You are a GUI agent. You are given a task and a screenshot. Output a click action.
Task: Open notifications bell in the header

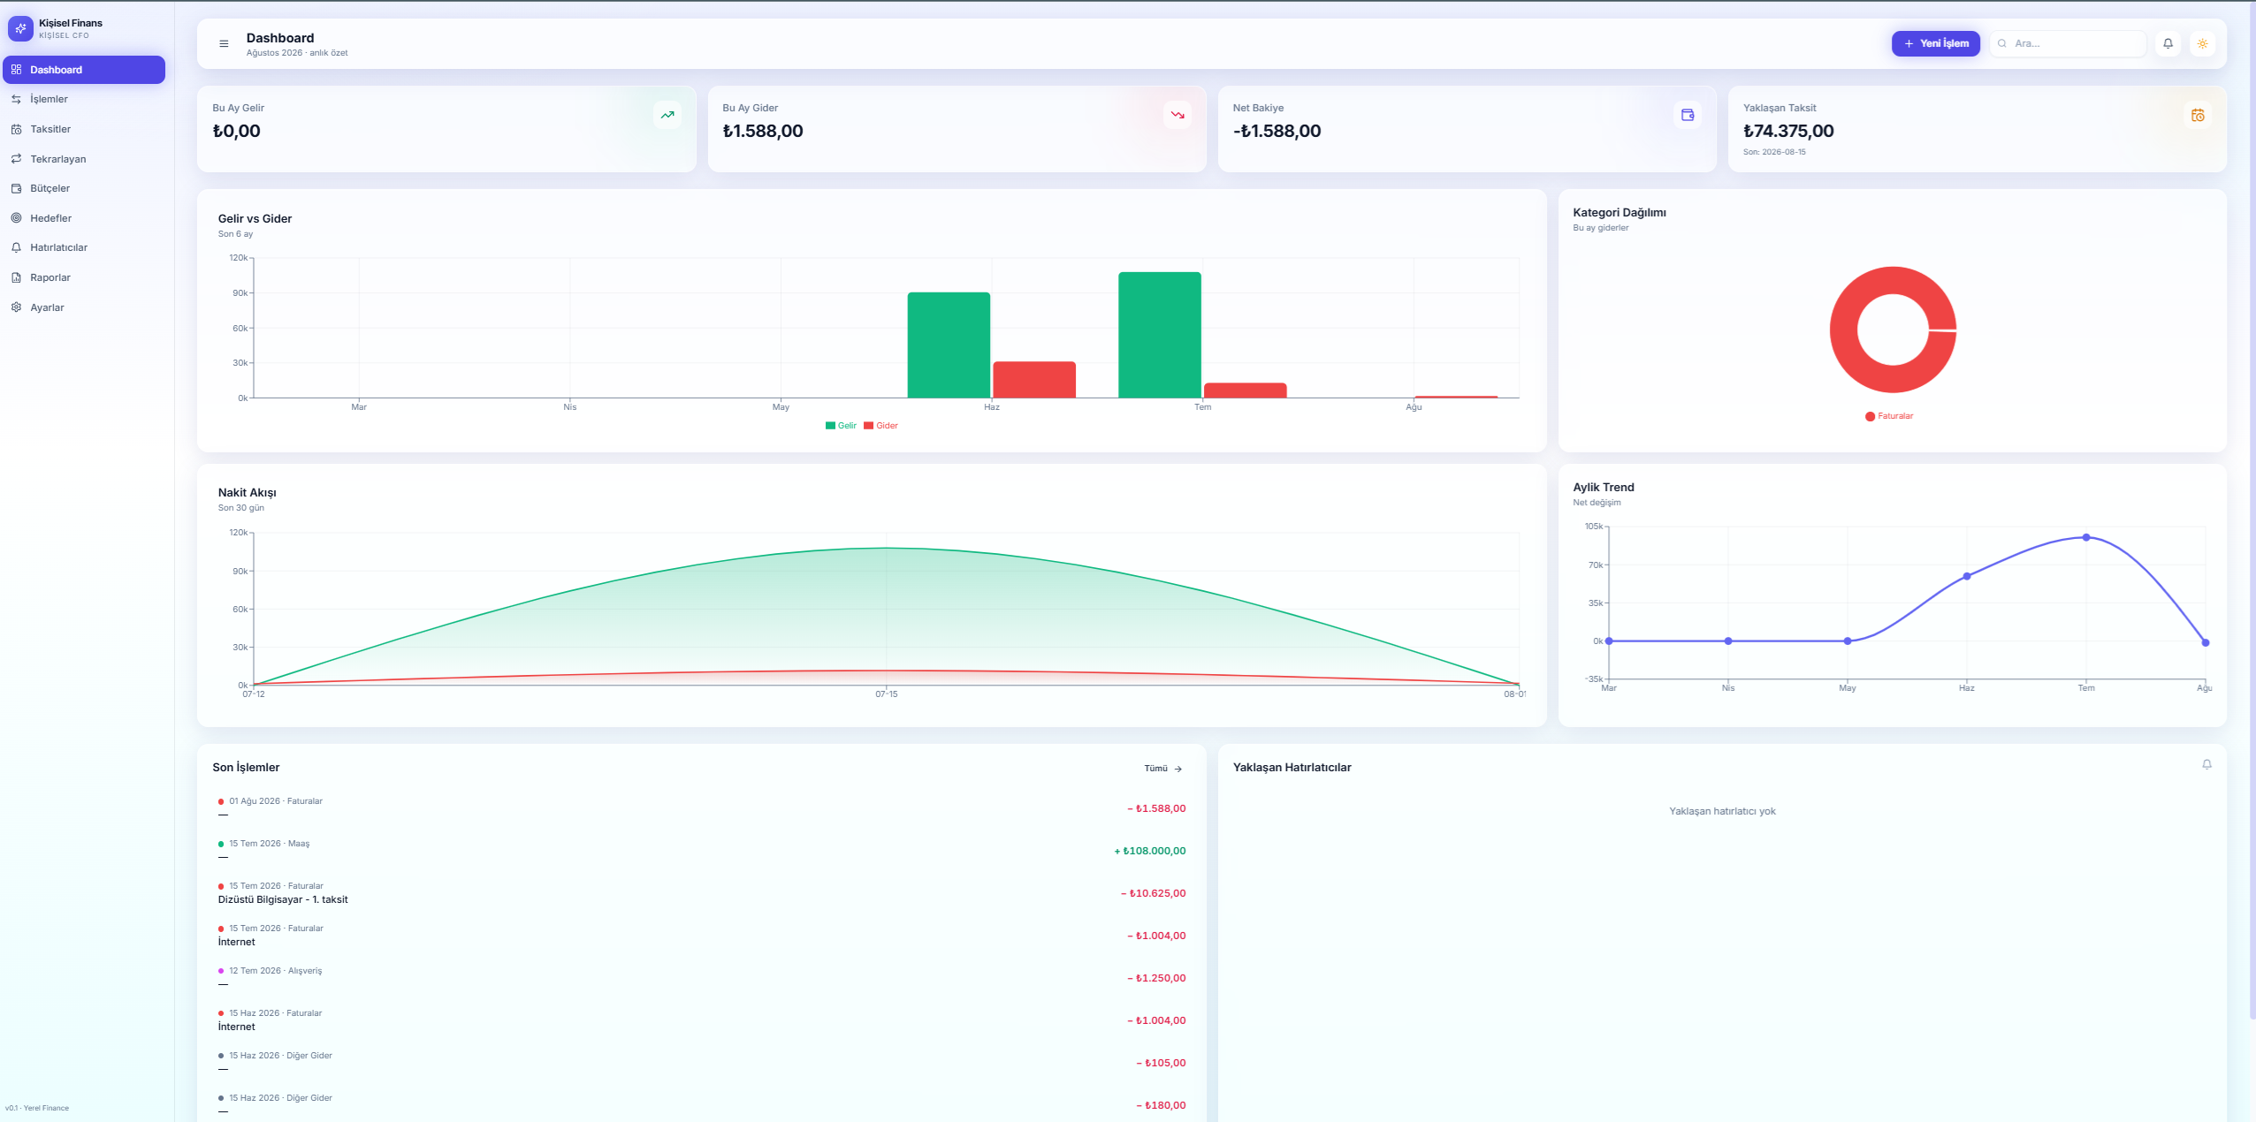(x=2168, y=43)
